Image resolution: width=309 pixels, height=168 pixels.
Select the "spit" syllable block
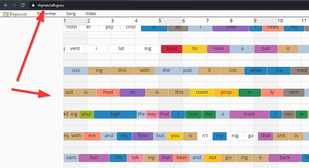(69, 92)
